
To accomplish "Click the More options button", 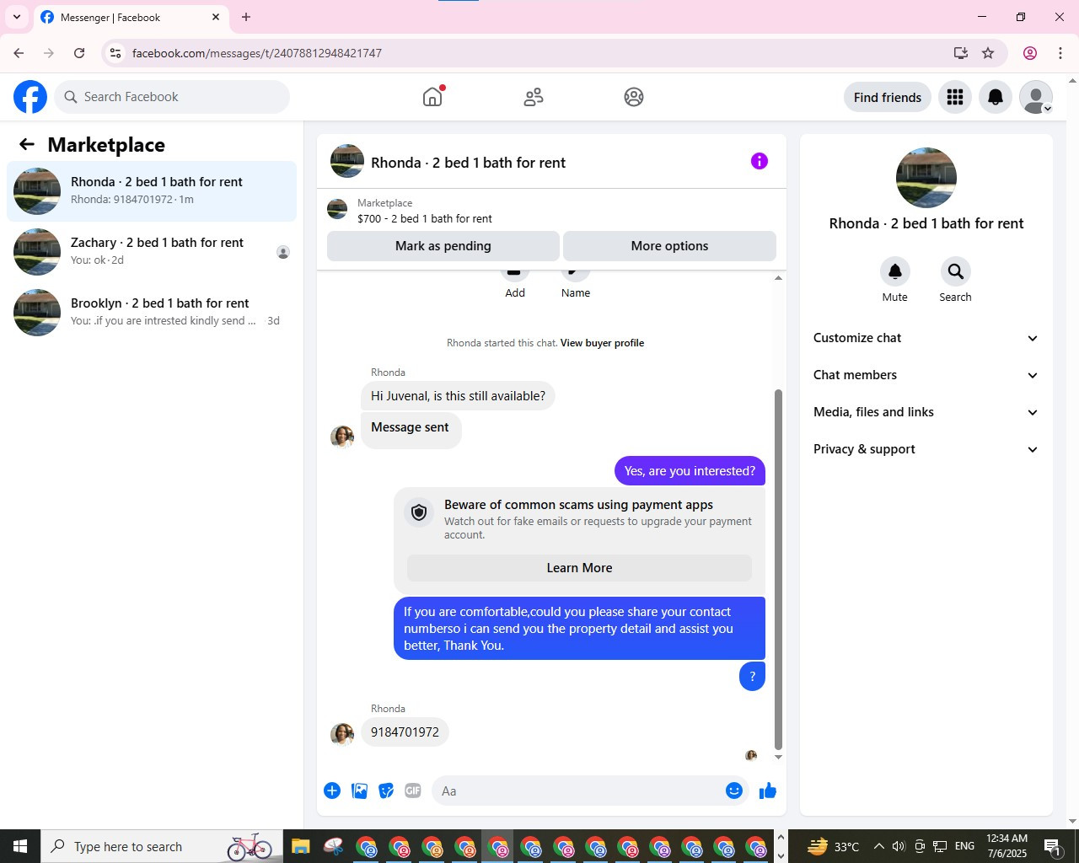I will [x=669, y=246].
